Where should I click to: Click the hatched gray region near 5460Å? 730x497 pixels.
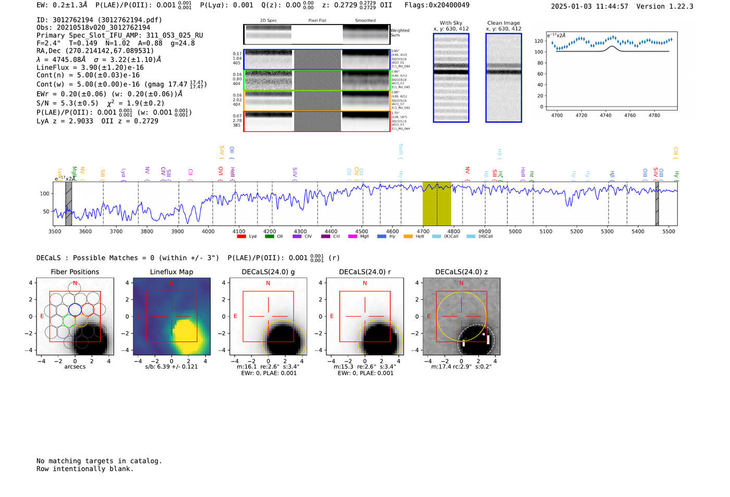pyautogui.click(x=657, y=204)
